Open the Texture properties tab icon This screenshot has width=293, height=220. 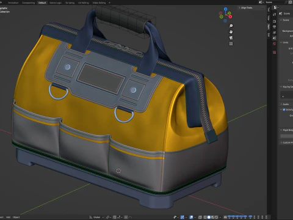click(274, 53)
